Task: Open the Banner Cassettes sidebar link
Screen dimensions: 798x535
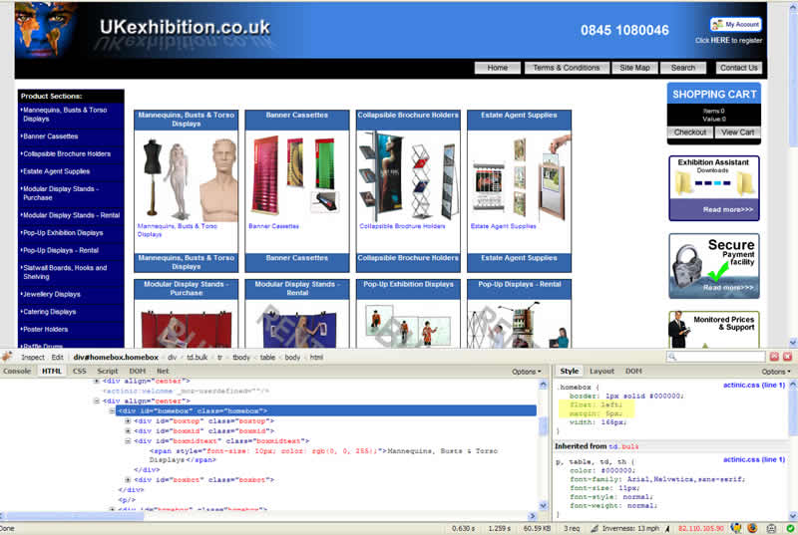Action: 50,136
